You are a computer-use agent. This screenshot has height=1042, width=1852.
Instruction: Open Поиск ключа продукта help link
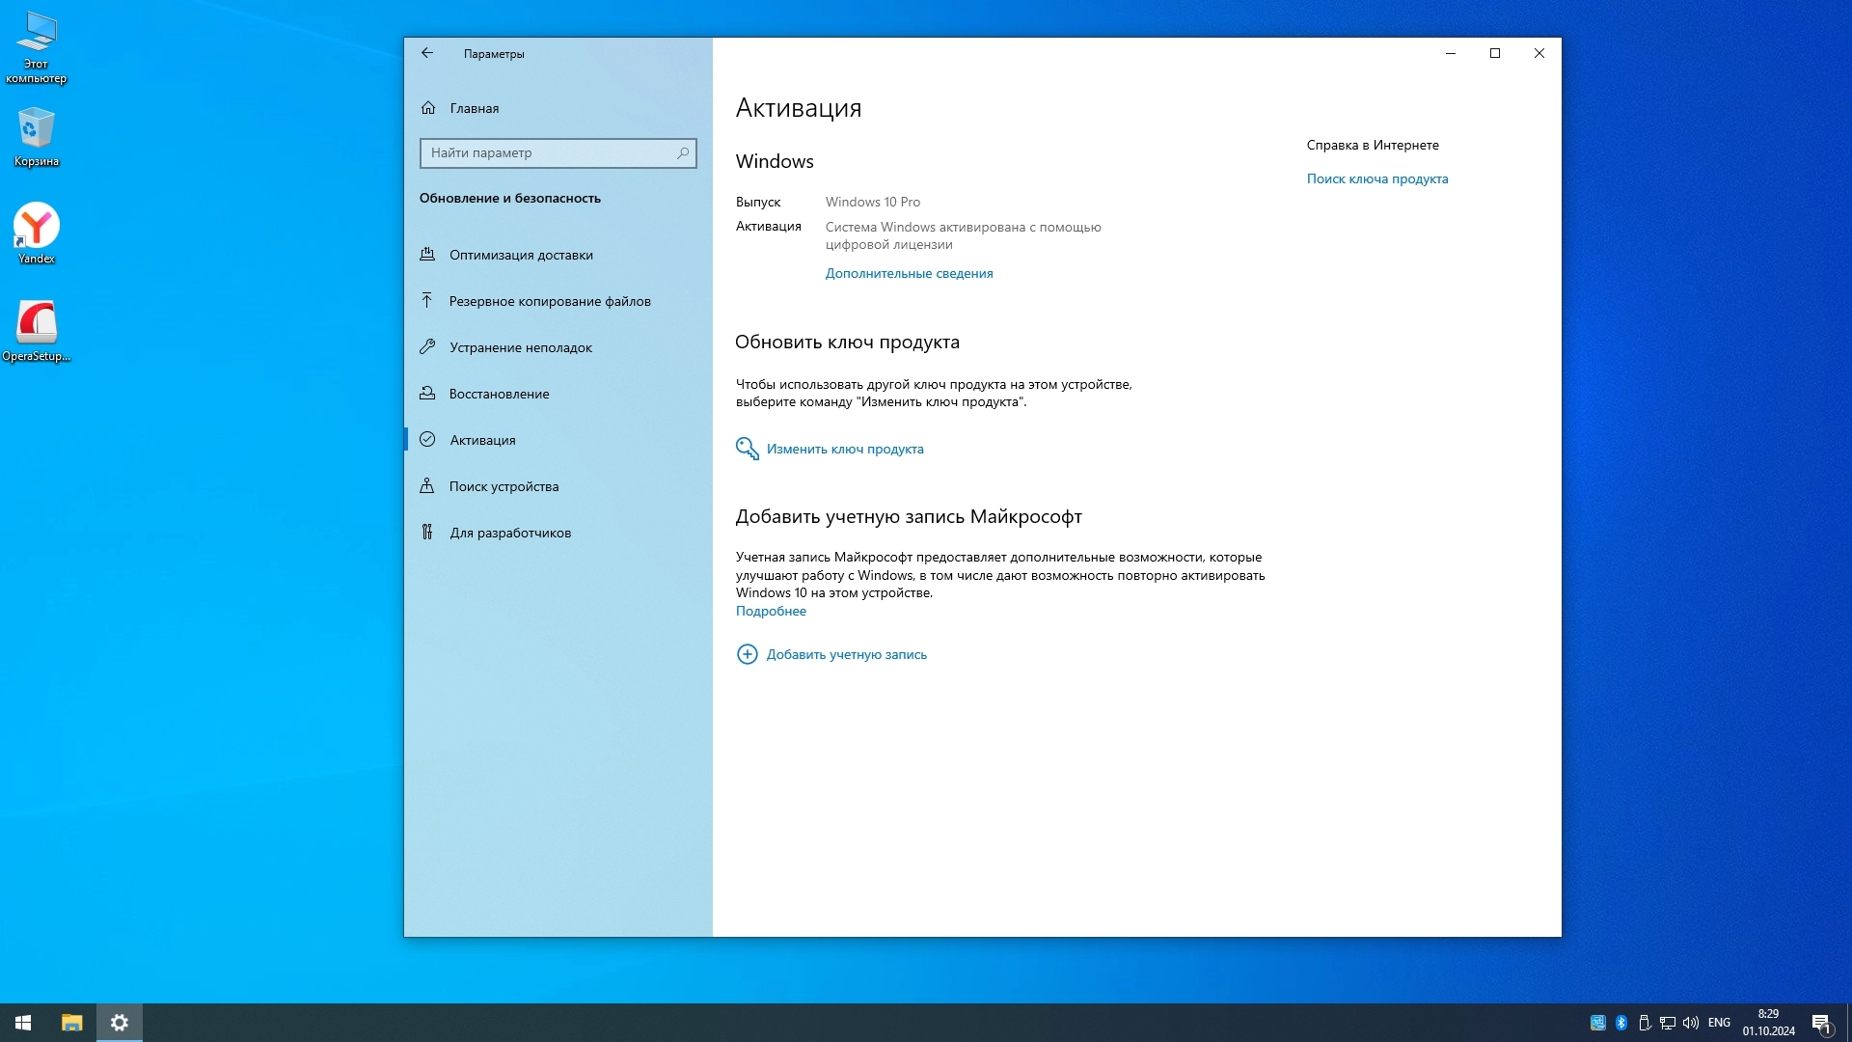tap(1376, 178)
